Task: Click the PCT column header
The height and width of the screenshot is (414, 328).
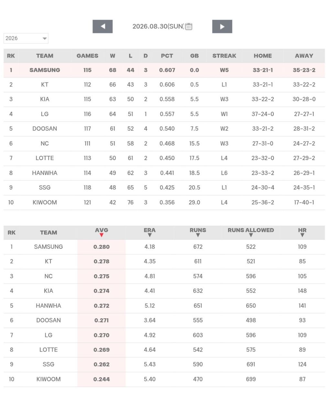Action: point(167,56)
